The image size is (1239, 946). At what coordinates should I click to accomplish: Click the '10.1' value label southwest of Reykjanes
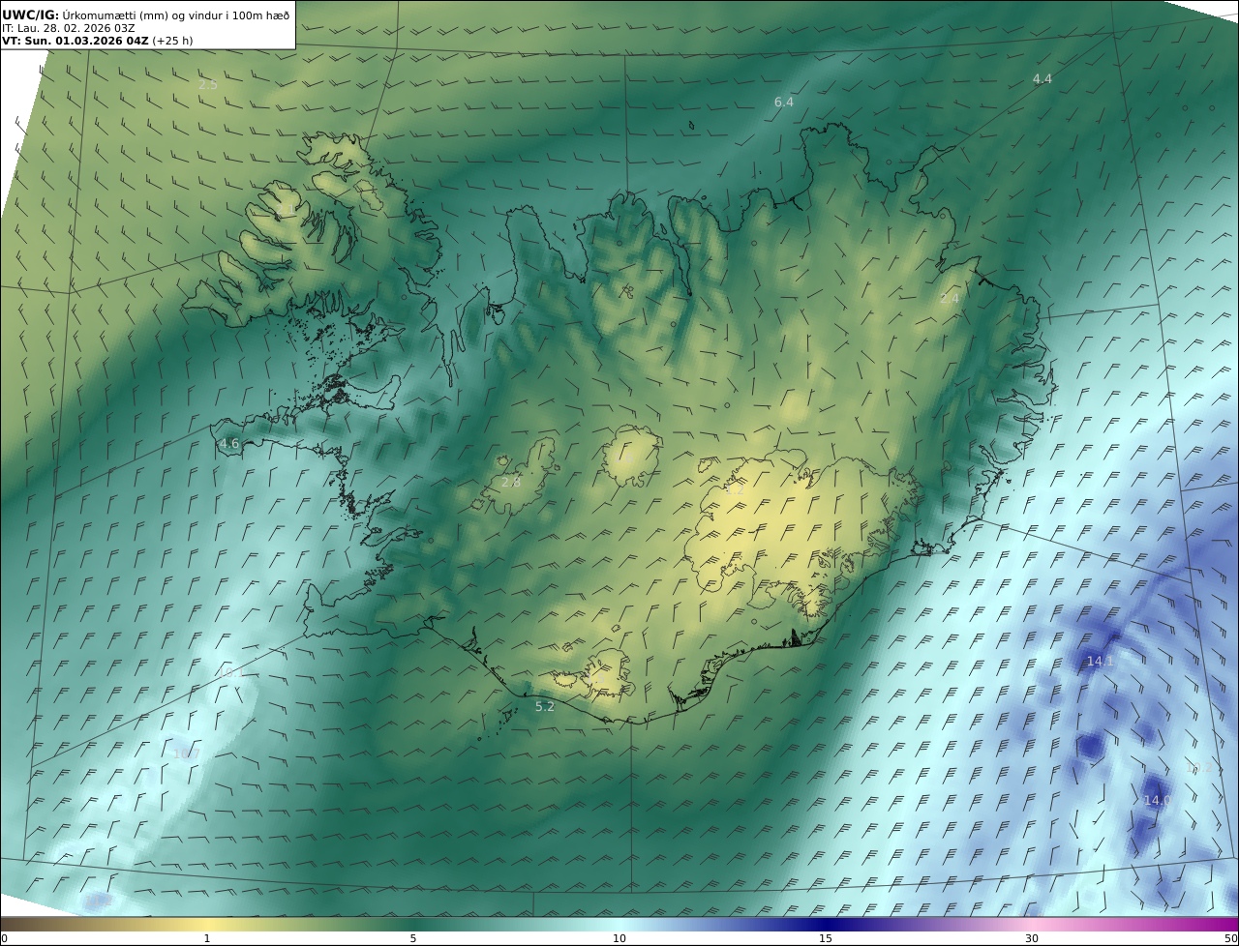(229, 672)
